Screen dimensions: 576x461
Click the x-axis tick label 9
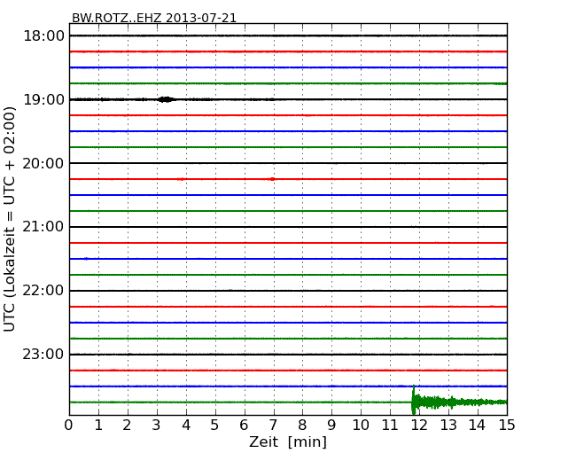point(331,425)
